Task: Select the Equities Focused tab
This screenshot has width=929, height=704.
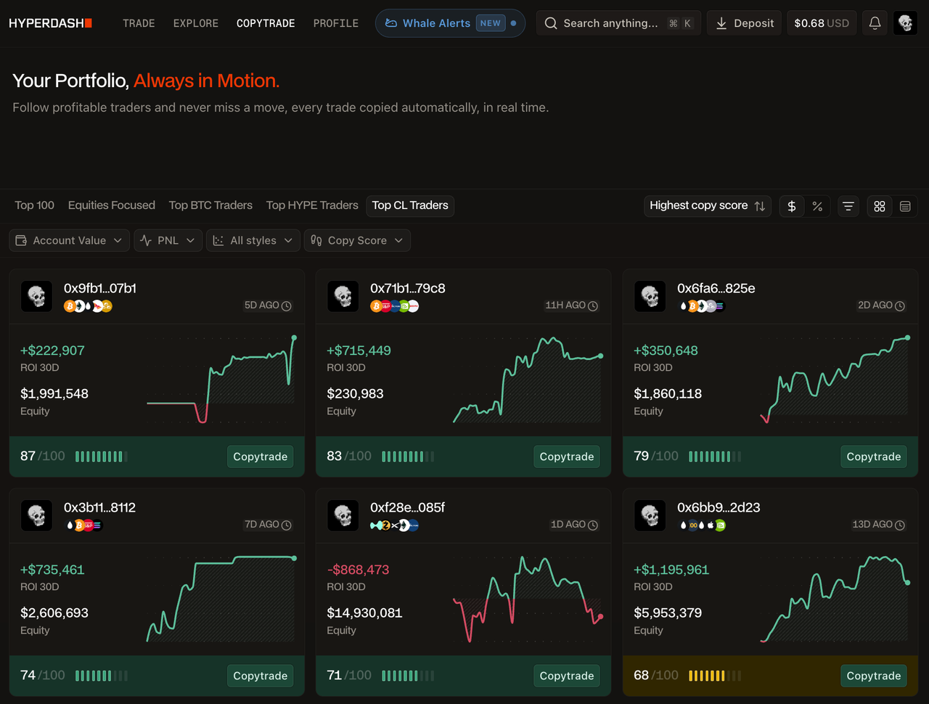Action: [x=112, y=205]
